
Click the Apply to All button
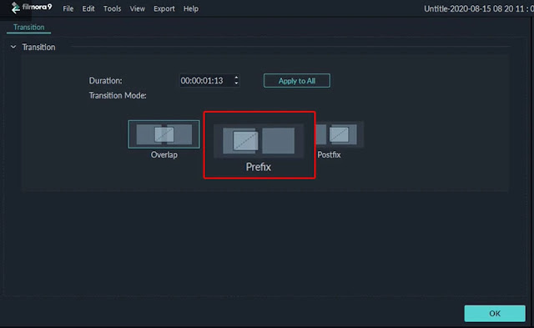tap(297, 81)
